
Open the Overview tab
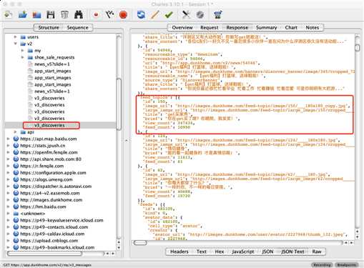182,28
